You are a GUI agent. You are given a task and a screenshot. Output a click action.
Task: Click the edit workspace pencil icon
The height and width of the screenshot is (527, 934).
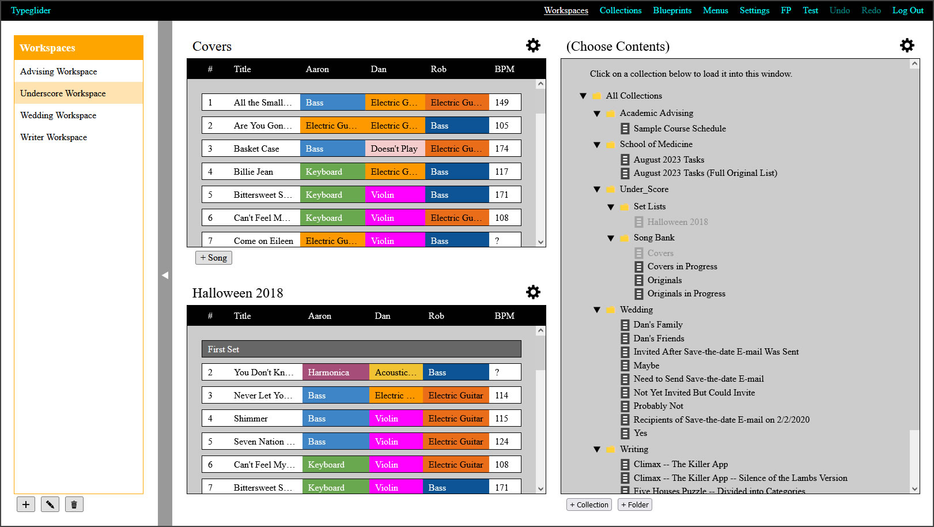(50, 504)
